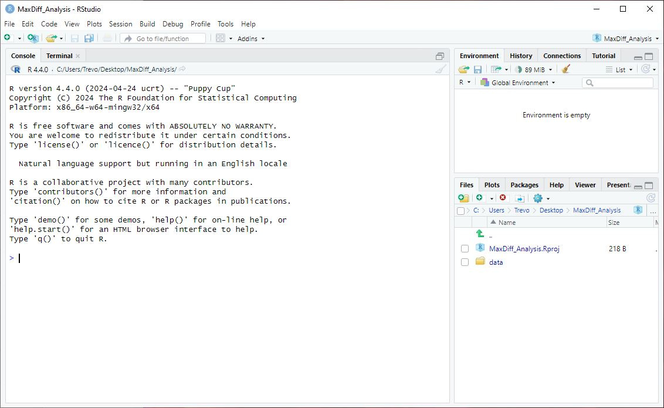
Task: Click the More gear icon in Files
Action: 538,198
